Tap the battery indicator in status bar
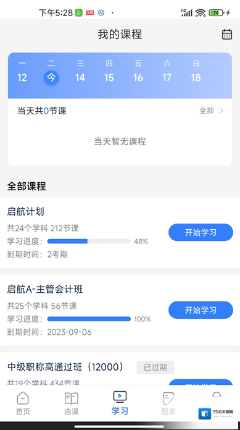Image resolution: width=240 pixels, height=430 pixels. 217,12
